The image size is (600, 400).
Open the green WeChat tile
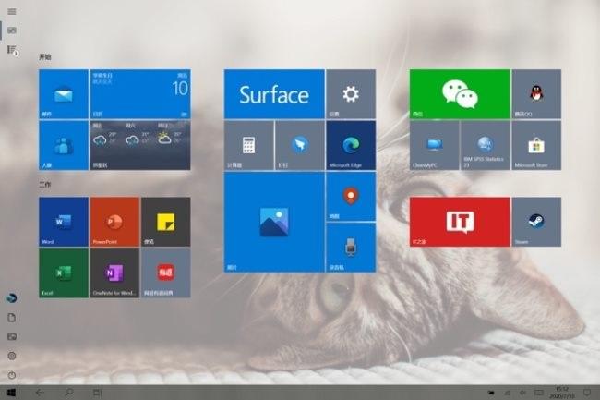click(460, 94)
